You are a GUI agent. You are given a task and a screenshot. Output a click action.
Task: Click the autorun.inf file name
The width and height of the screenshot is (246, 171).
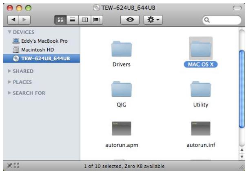click(x=201, y=145)
